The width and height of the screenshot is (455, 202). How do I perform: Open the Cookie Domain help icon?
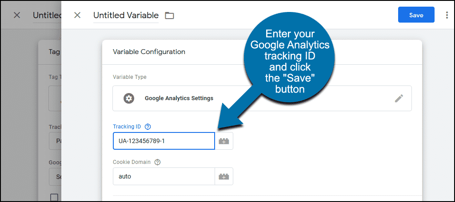[x=157, y=162]
